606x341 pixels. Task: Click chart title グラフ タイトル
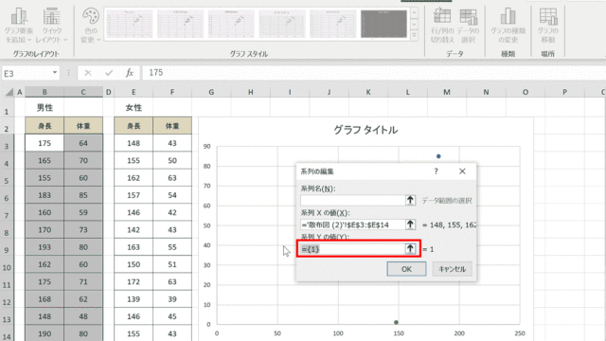coord(365,130)
